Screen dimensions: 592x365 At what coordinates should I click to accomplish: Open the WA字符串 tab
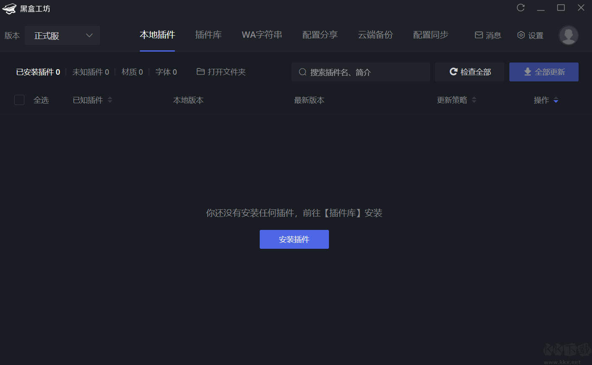pos(262,35)
